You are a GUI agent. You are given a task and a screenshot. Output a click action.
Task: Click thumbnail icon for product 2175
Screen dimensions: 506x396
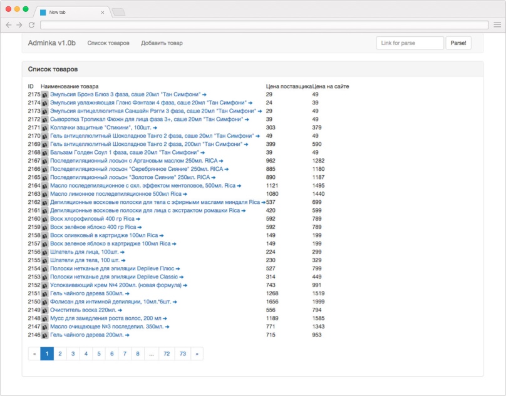pyautogui.click(x=45, y=94)
